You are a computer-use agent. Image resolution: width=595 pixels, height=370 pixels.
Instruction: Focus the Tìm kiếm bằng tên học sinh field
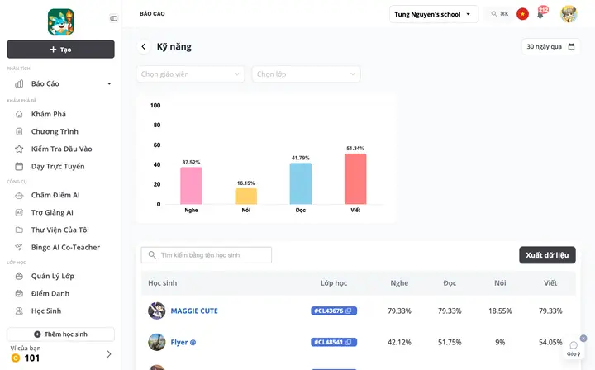point(207,255)
